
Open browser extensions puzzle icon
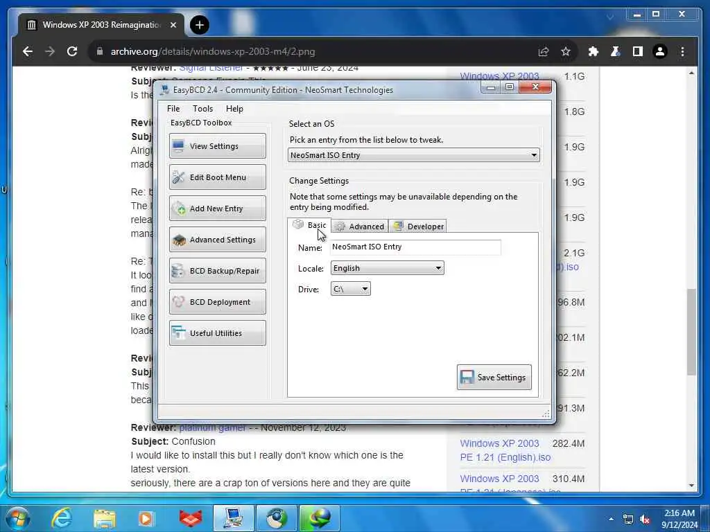pyautogui.click(x=594, y=51)
